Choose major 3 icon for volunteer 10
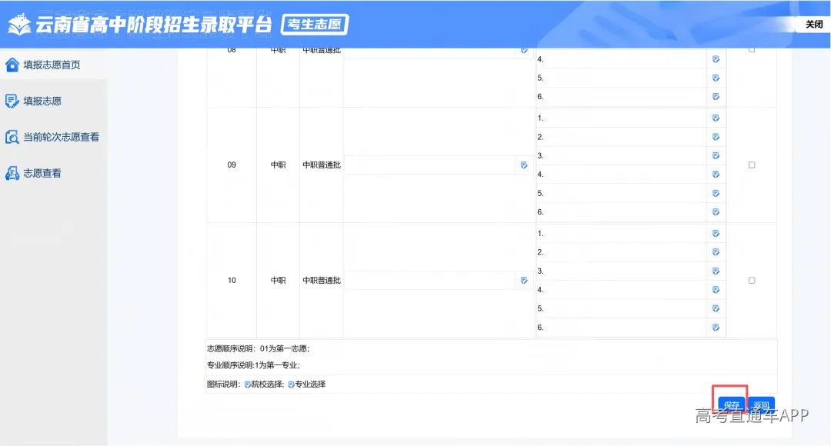 pyautogui.click(x=716, y=271)
